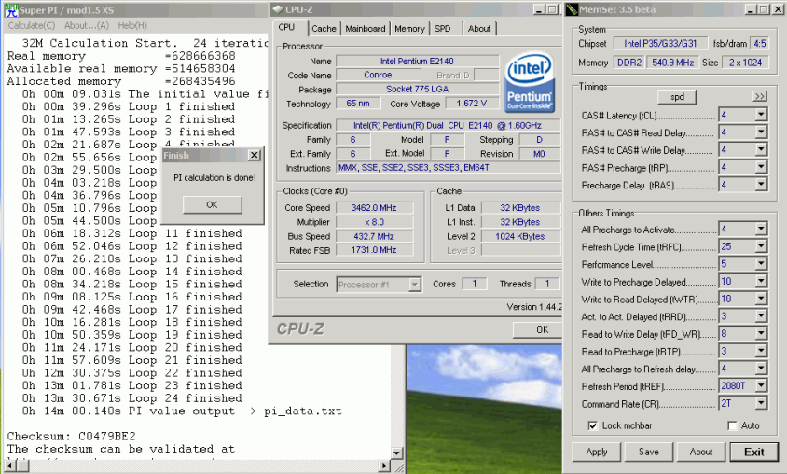Screen dimensions: 787x474
Task: Enable the Auto checkbox in MemSet
Action: (732, 425)
